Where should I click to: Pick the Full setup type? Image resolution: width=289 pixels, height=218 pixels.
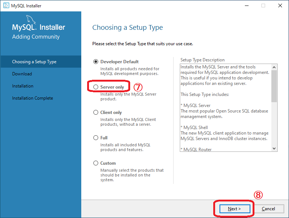96,137
